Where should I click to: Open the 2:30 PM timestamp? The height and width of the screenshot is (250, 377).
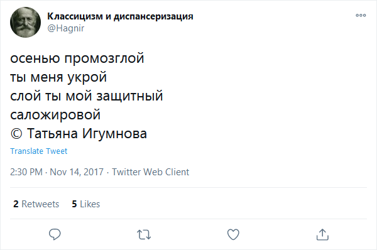click(26, 172)
